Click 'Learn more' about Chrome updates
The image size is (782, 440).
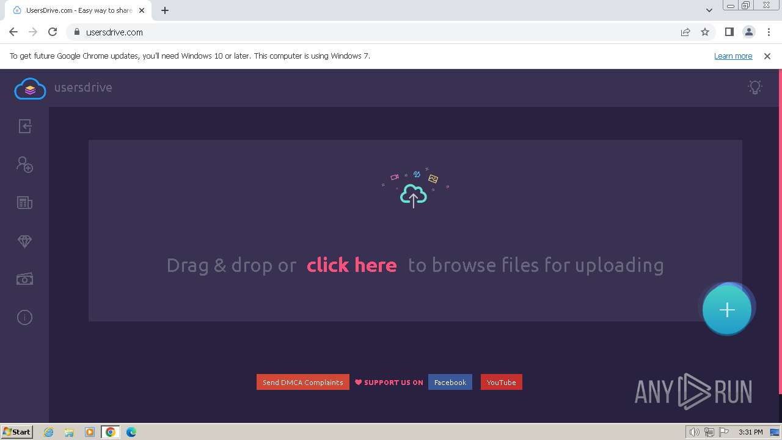pos(733,56)
